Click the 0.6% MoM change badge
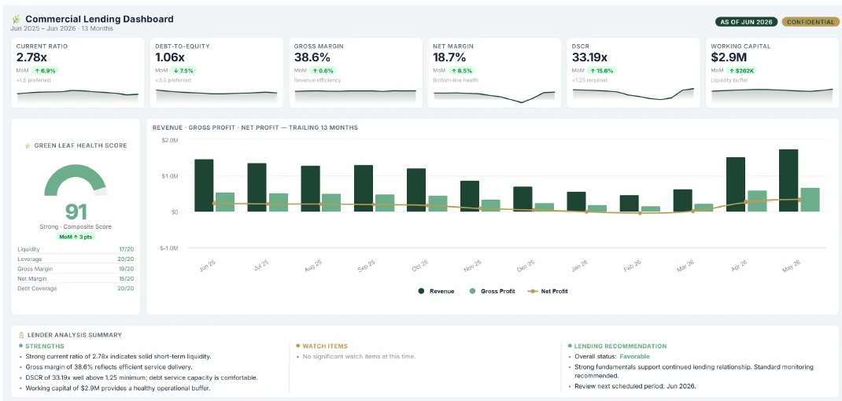This screenshot has height=401, width=842. 323,70
